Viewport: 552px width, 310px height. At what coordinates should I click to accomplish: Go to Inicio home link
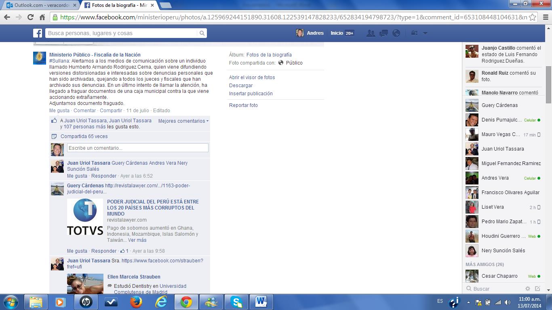tap(337, 33)
